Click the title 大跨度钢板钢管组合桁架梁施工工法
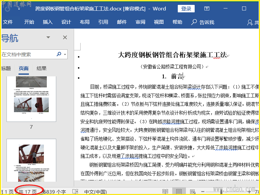 (x=173, y=55)
